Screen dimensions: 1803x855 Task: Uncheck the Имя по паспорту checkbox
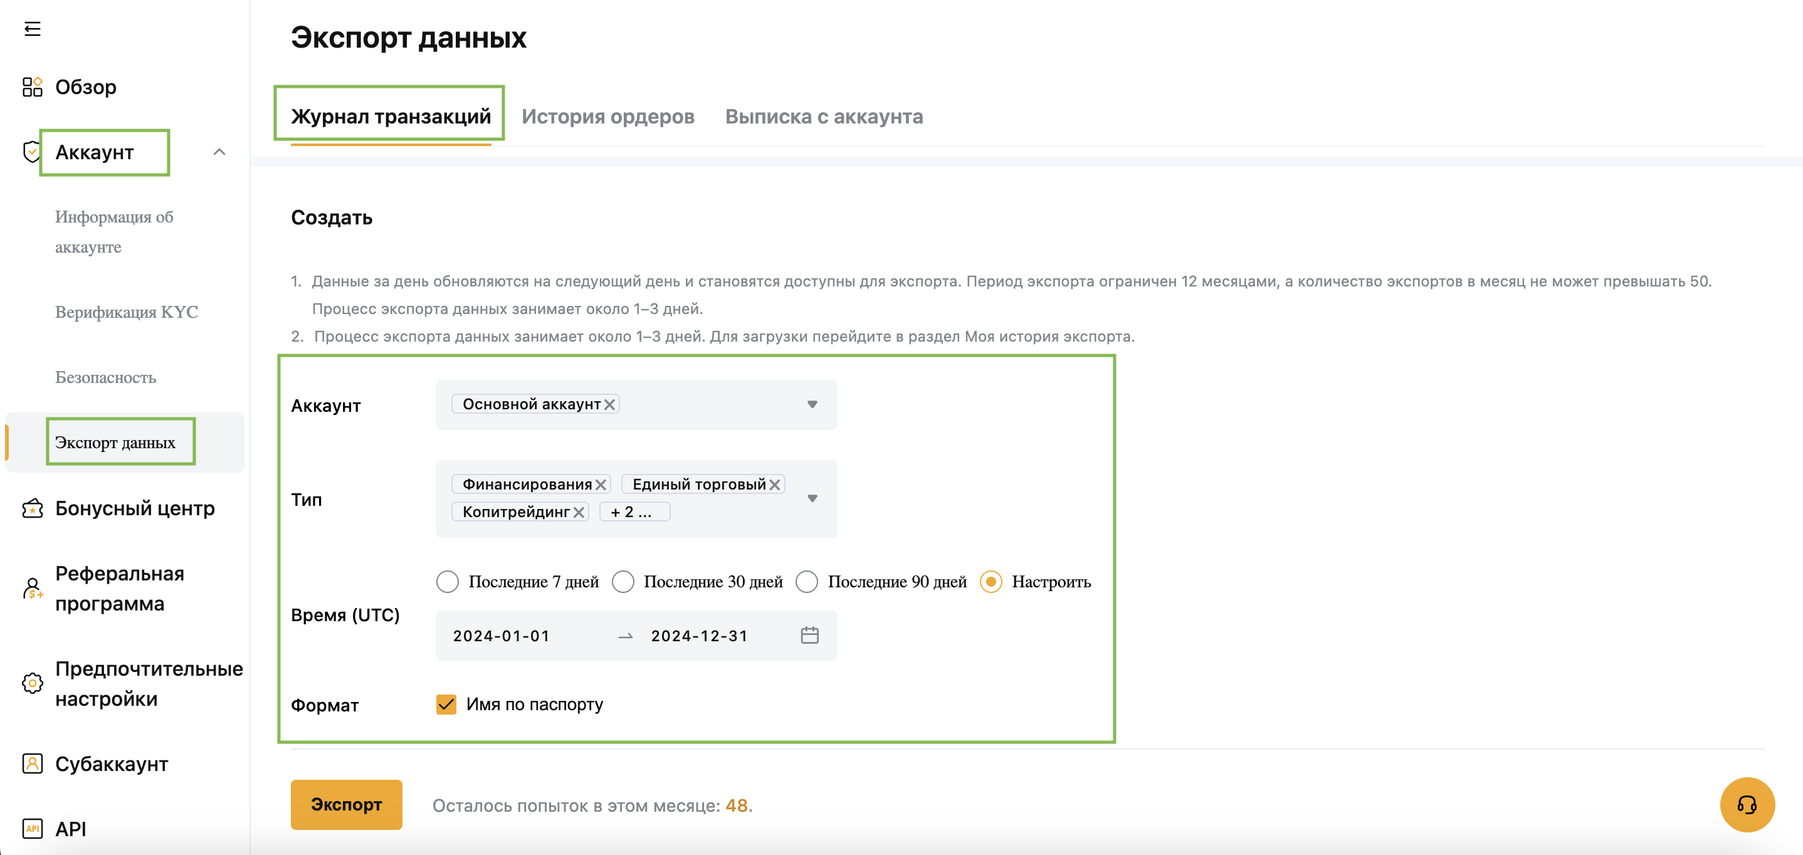pyautogui.click(x=446, y=704)
